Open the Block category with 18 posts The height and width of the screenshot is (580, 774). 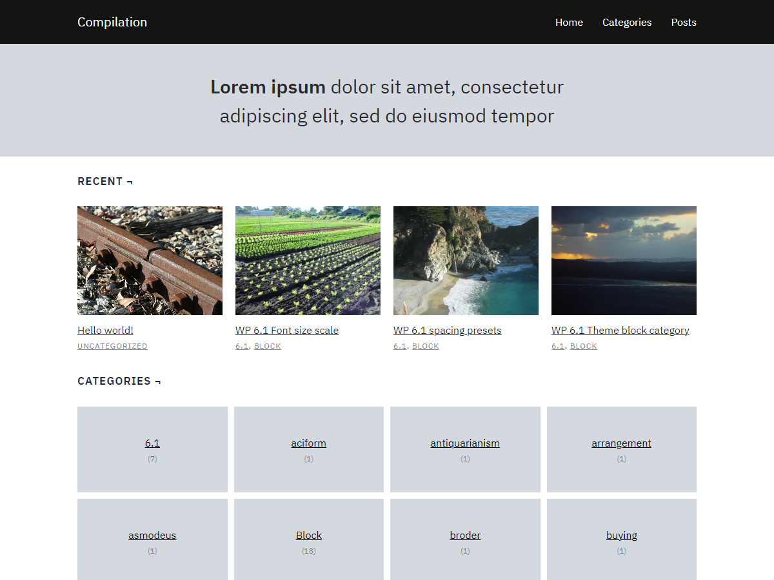coord(309,535)
